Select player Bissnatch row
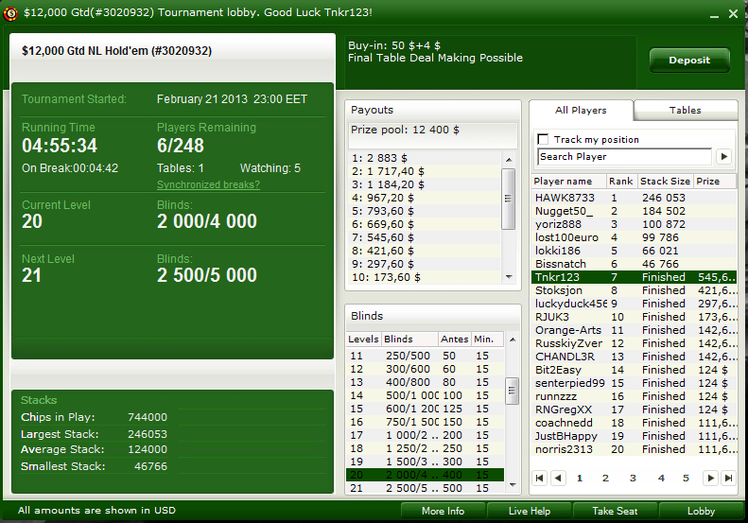The width and height of the screenshot is (748, 523). point(635,264)
